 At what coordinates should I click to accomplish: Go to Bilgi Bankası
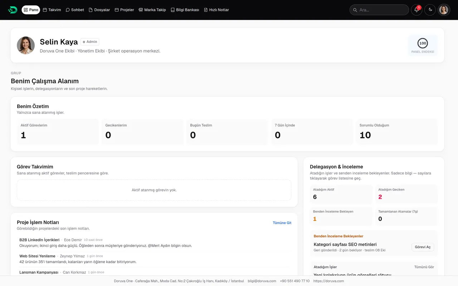(x=185, y=10)
